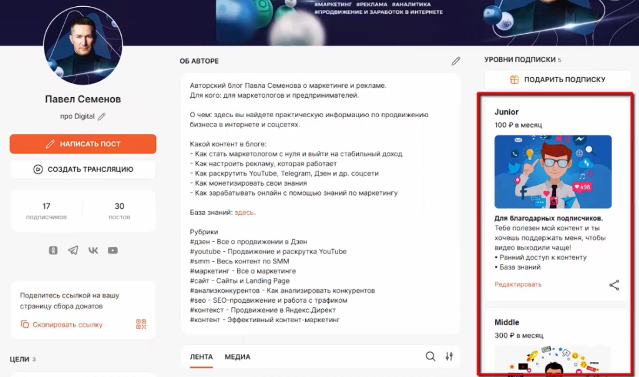Share the Junior subscription level

pyautogui.click(x=614, y=285)
